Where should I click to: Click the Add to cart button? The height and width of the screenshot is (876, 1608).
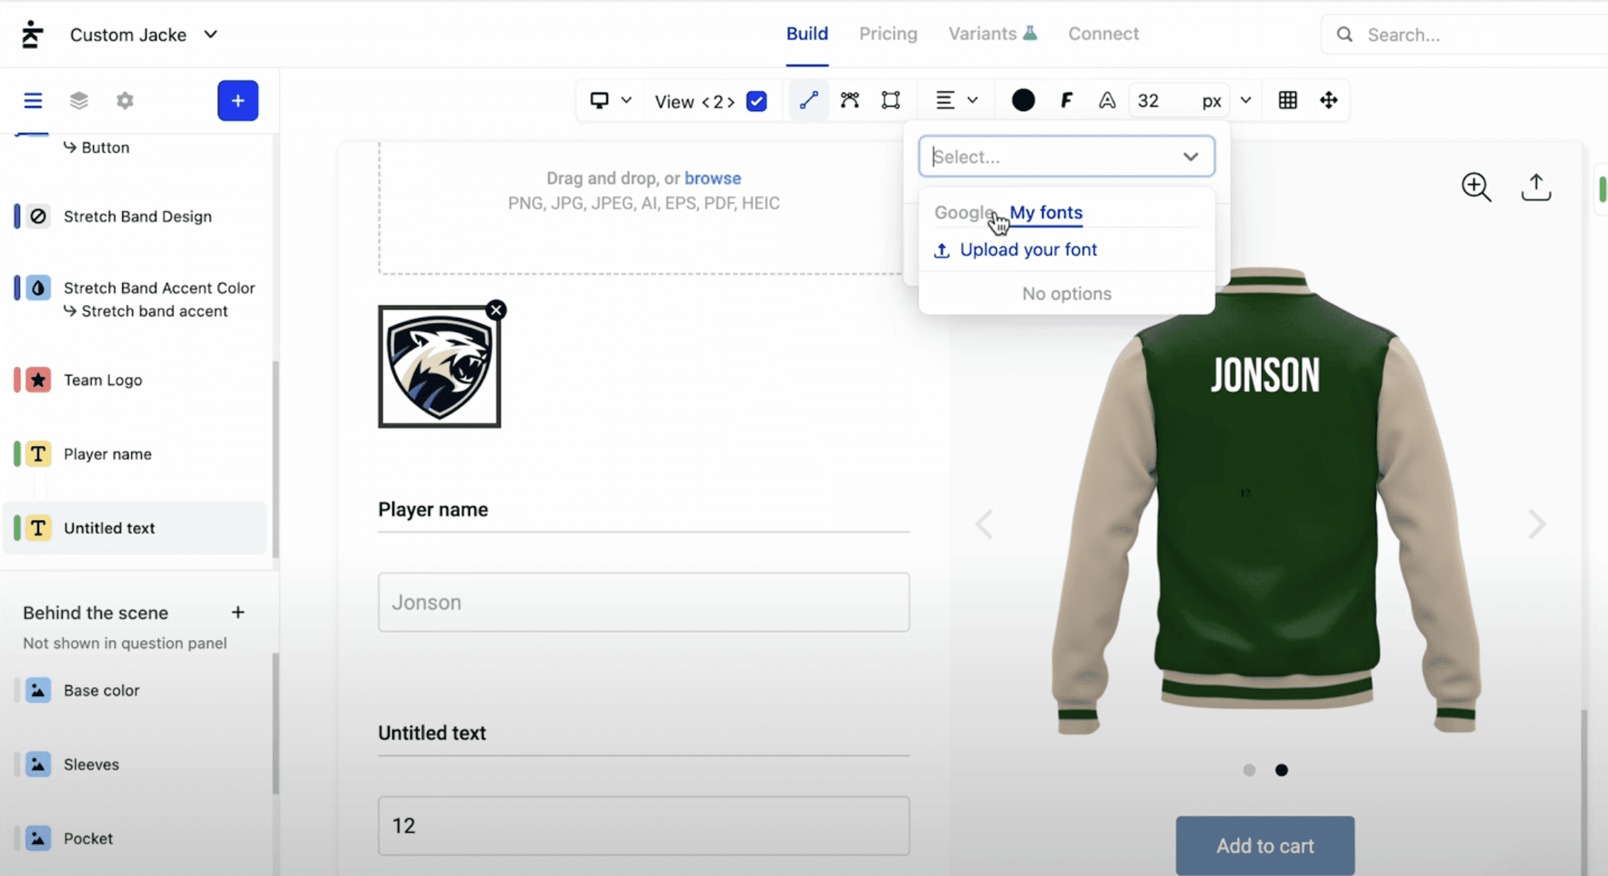click(x=1265, y=845)
